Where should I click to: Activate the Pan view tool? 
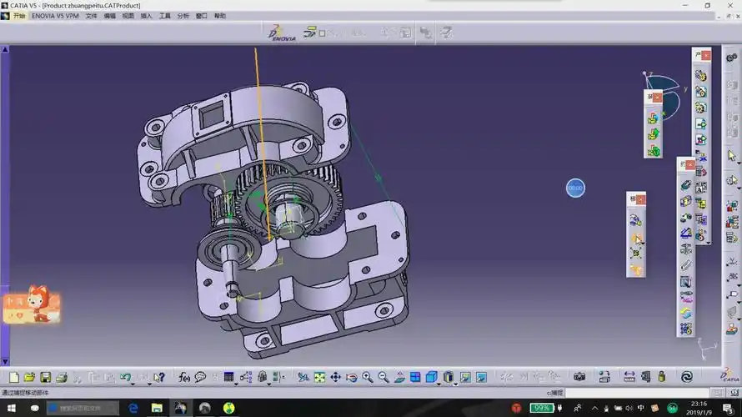tap(335, 378)
